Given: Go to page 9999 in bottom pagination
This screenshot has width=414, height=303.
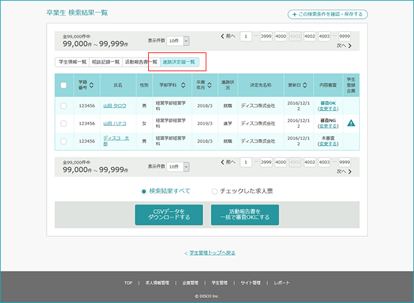Looking at the screenshot, I should 345,162.
